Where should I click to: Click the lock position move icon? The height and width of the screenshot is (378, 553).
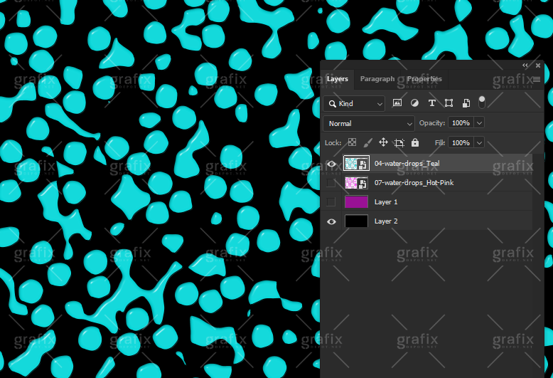click(x=383, y=142)
